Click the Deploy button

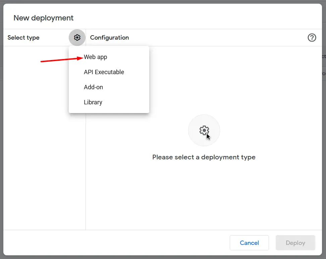tap(295, 243)
